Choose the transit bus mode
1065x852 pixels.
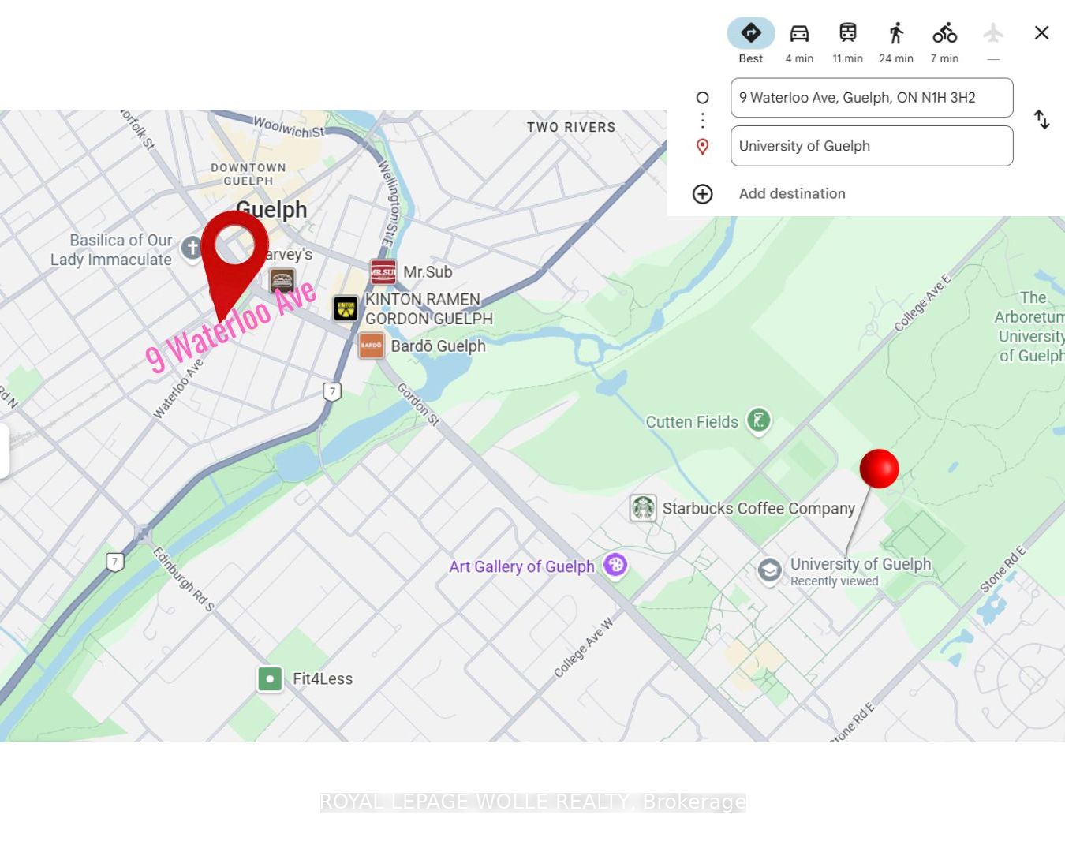847,33
